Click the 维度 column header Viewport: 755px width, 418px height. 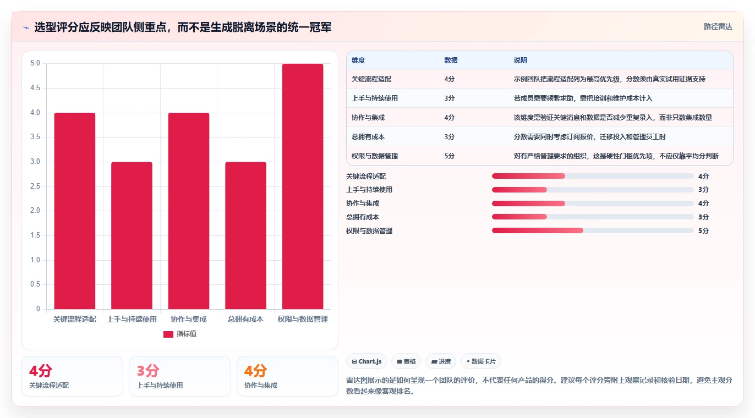click(358, 61)
